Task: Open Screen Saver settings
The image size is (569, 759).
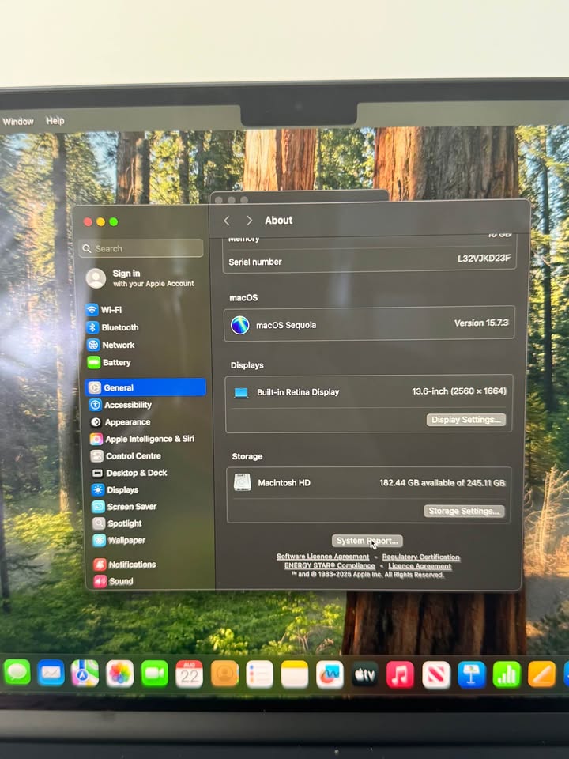Action: 124,507
